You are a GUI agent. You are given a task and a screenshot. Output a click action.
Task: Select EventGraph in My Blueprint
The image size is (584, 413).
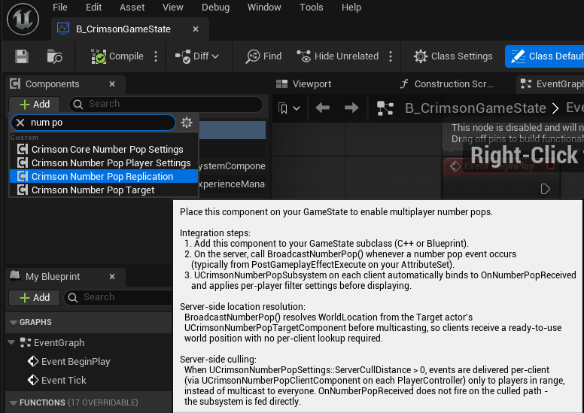[59, 343]
